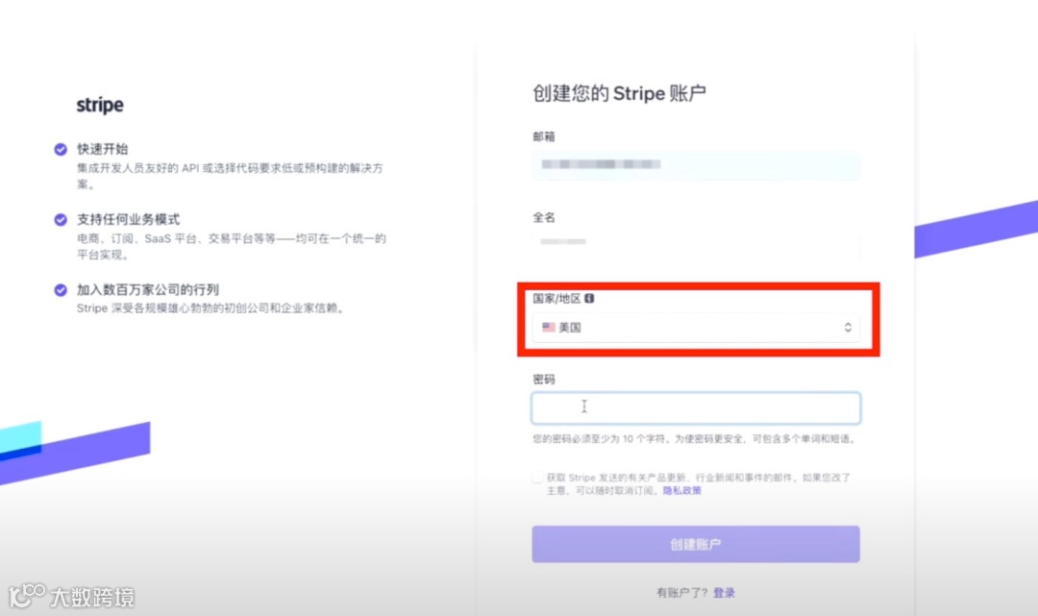The height and width of the screenshot is (616, 1038).
Task: Click the 密码 field label
Action: (543, 380)
